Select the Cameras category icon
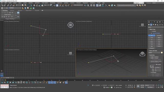The height and width of the screenshot is (92, 164). tap(156, 25)
